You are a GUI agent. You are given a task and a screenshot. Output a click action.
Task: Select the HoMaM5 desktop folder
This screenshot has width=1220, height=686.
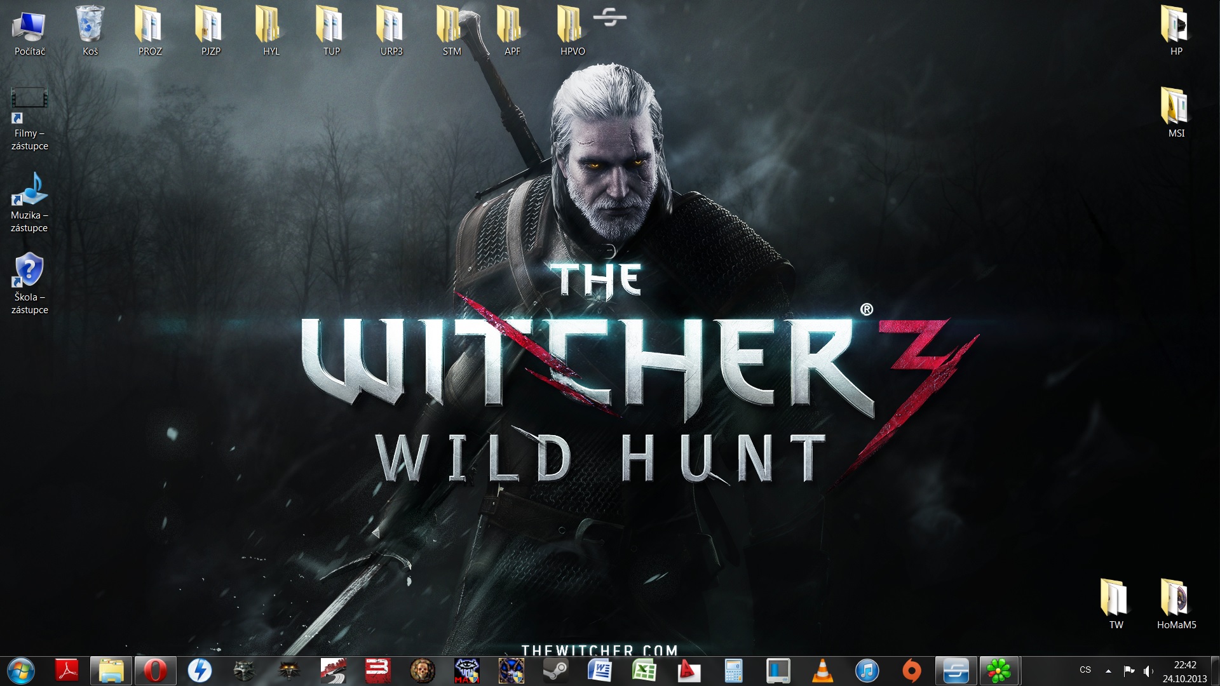[x=1176, y=603]
